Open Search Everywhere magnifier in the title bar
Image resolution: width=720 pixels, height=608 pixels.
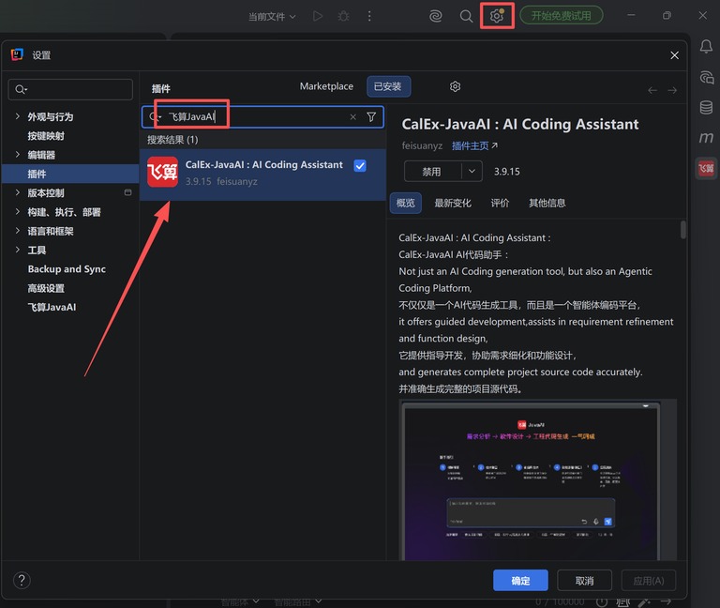(466, 16)
